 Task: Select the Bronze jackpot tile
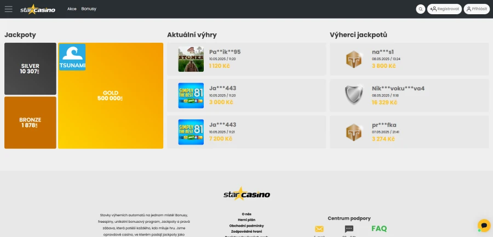tap(30, 123)
